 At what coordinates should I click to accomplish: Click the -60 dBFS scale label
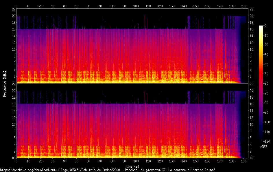[266, 84]
